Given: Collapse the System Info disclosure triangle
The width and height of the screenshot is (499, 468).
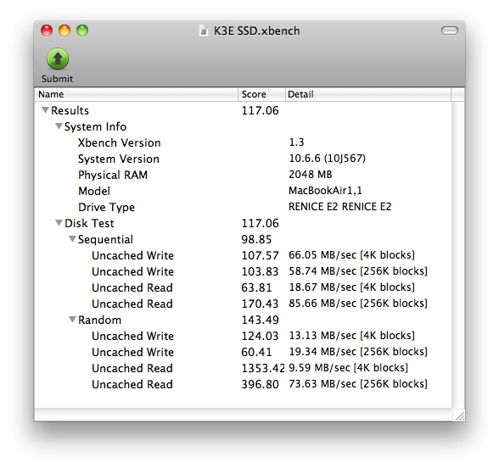Looking at the screenshot, I should pyautogui.click(x=59, y=126).
